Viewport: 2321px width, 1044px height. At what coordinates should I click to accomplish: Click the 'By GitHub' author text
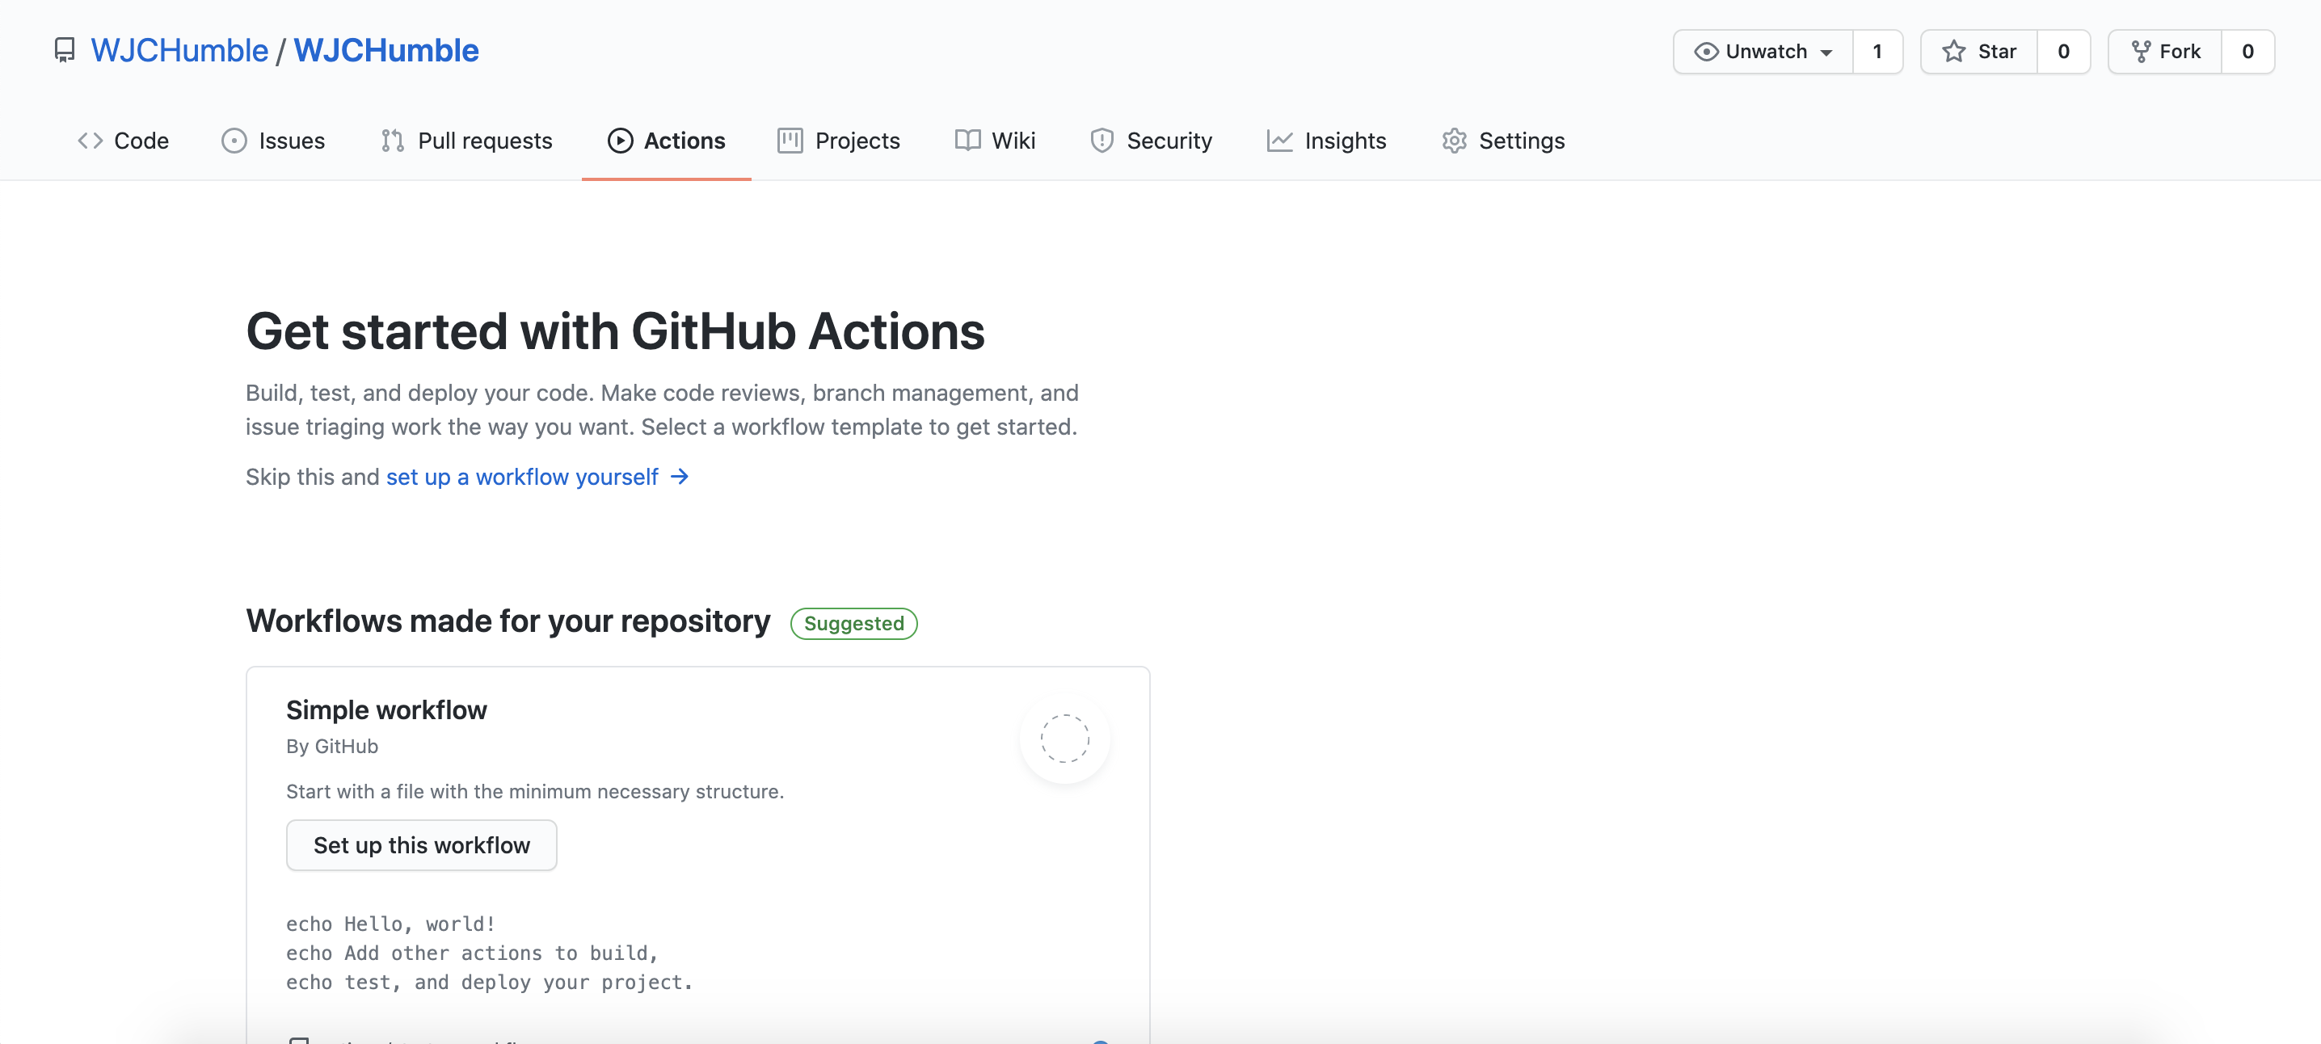(331, 747)
